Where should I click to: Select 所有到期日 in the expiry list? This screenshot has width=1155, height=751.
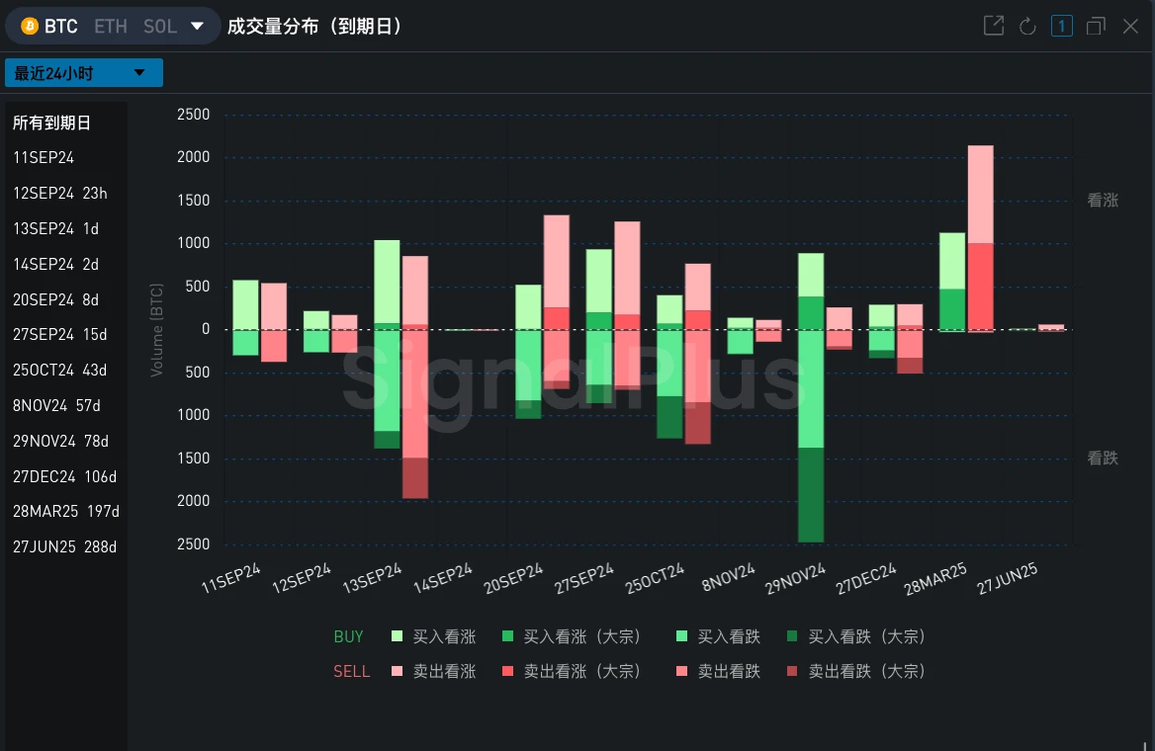(x=51, y=124)
